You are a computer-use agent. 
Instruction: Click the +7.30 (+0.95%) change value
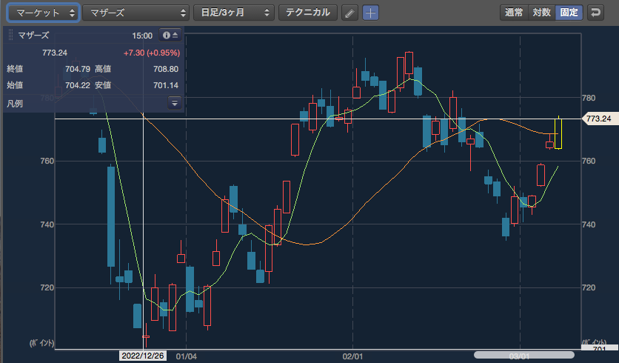coord(152,53)
